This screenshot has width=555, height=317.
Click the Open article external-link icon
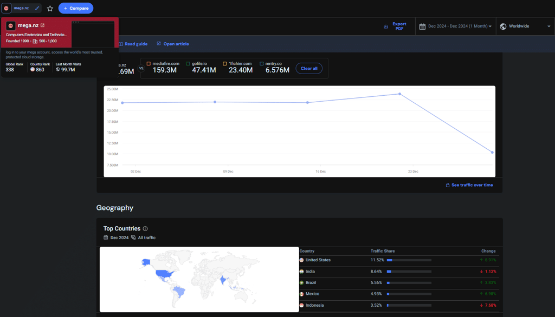point(159,43)
